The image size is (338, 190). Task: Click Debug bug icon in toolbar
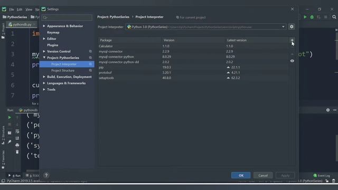[x=312, y=17]
